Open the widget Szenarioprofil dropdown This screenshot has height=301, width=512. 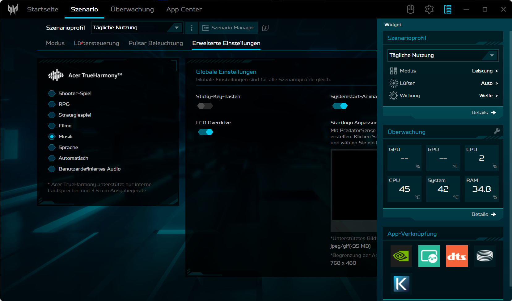point(443,56)
